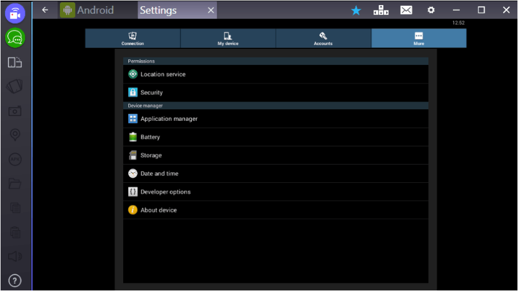The height and width of the screenshot is (291, 518).
Task: Open emulator settings gear icon
Action: coord(431,10)
